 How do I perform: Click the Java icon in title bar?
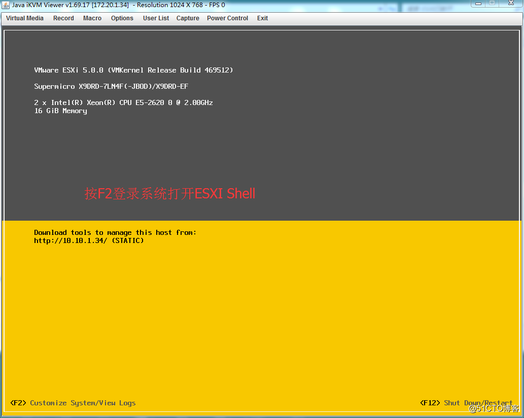click(x=6, y=5)
